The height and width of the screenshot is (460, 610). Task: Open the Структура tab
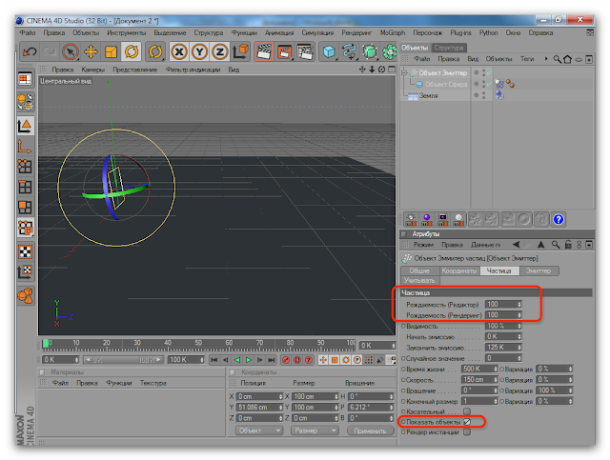point(449,48)
